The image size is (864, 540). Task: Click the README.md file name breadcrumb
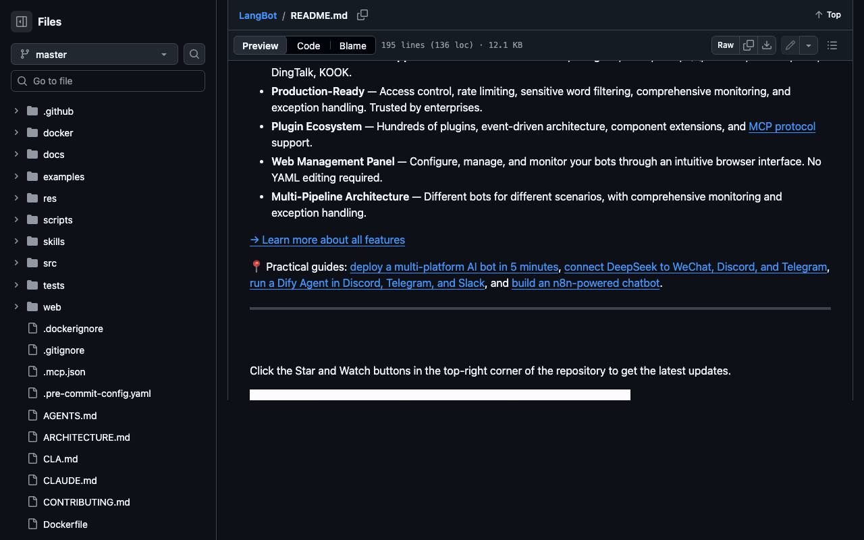pyautogui.click(x=319, y=15)
